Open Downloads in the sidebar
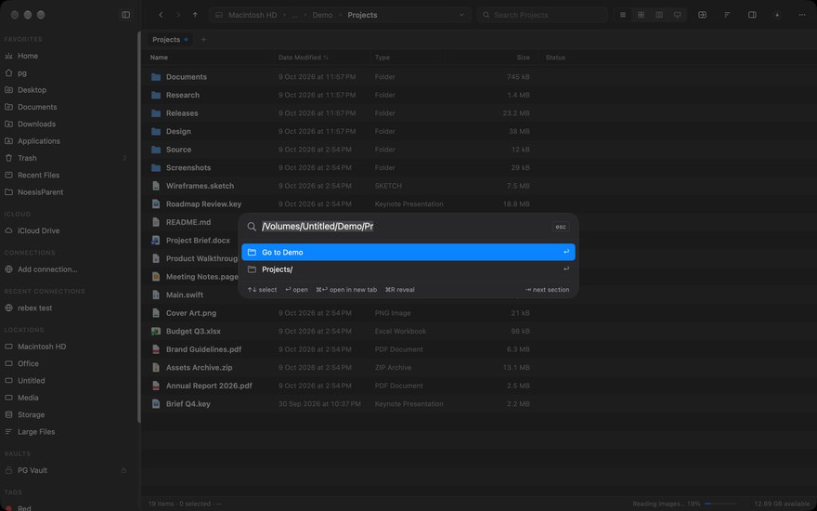This screenshot has height=511, width=817. (36, 124)
